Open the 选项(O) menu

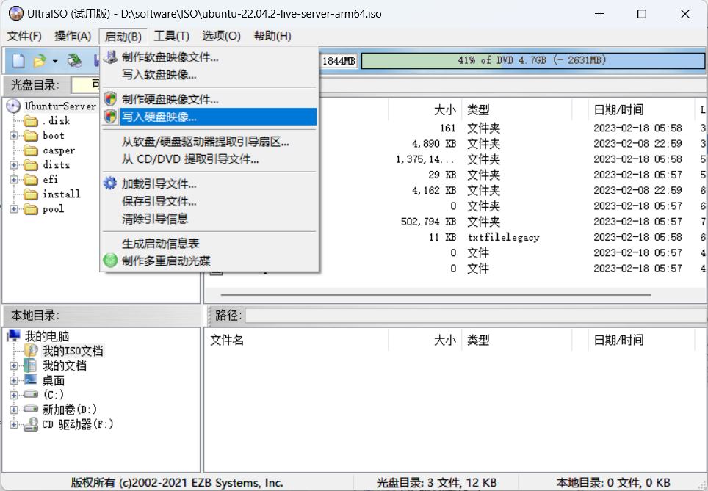click(x=221, y=36)
